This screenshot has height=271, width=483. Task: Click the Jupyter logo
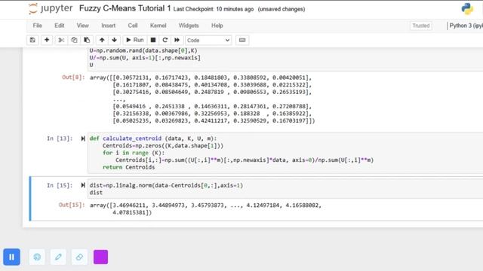coord(51,8)
